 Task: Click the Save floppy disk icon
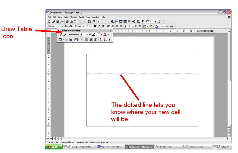point(58,21)
